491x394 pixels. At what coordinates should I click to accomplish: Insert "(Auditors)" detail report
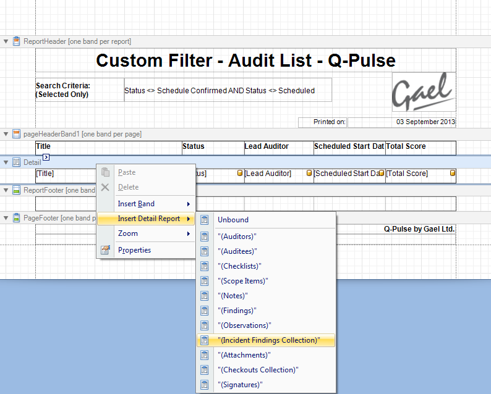click(x=266, y=237)
